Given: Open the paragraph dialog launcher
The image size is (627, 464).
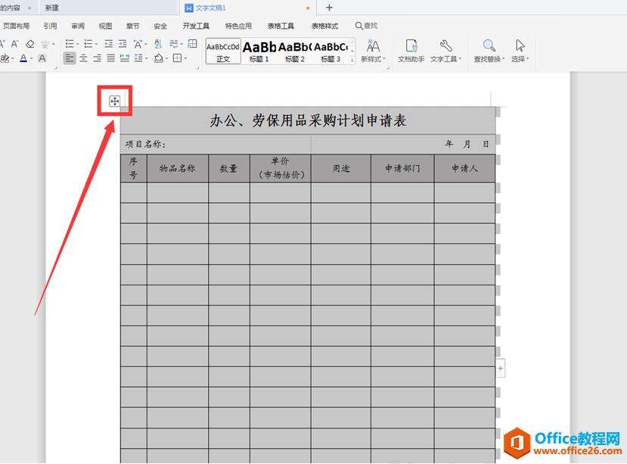Looking at the screenshot, I should [197, 68].
